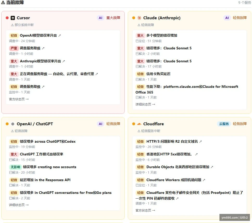
Task: Open external arrow for Cloudflare Workers 成田机场问题
Action: (x=204, y=180)
